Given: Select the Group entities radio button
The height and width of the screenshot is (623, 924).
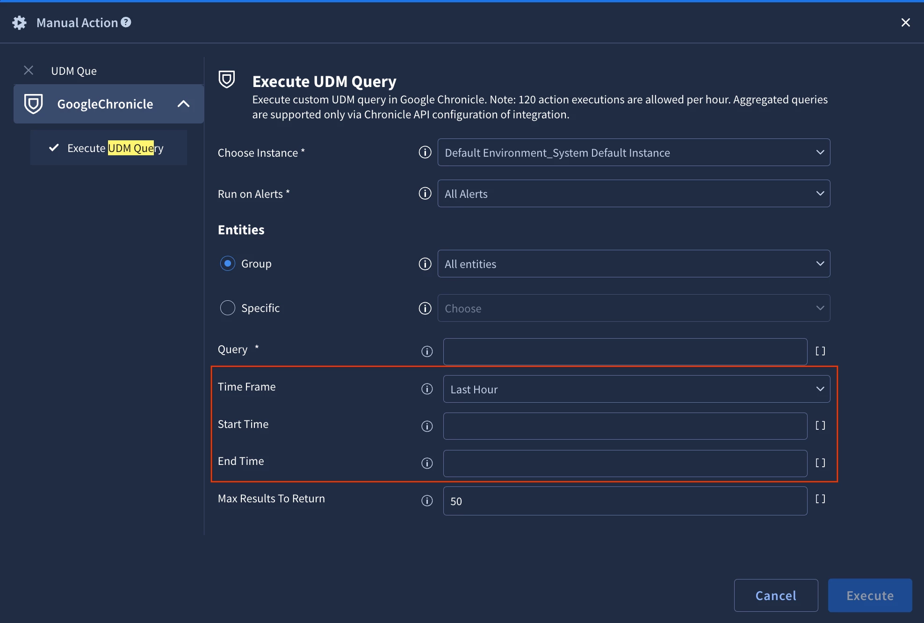Looking at the screenshot, I should pos(228,264).
